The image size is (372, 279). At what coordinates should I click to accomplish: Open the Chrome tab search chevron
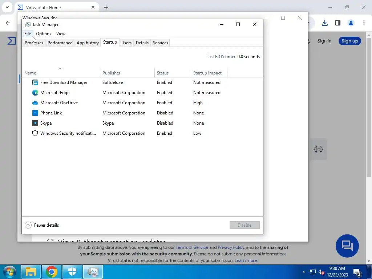[x=7, y=7]
